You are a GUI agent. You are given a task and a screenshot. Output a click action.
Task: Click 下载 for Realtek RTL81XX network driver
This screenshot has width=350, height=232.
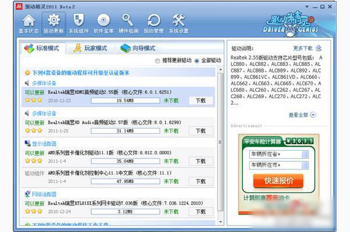click(201, 212)
